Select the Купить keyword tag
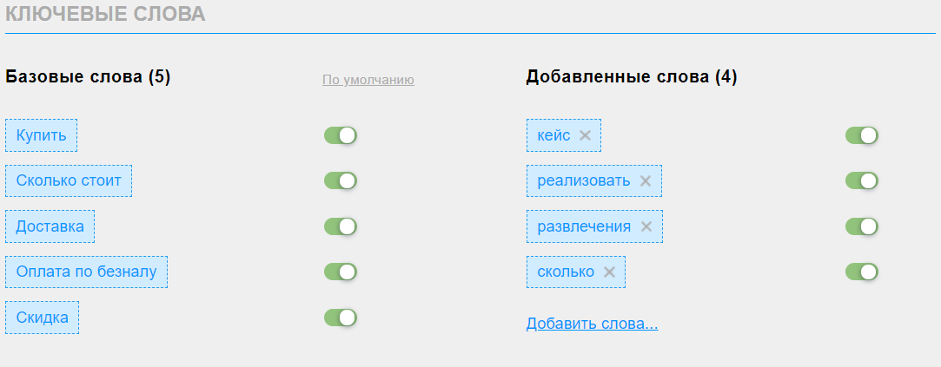This screenshot has height=367, width=941. coord(42,135)
